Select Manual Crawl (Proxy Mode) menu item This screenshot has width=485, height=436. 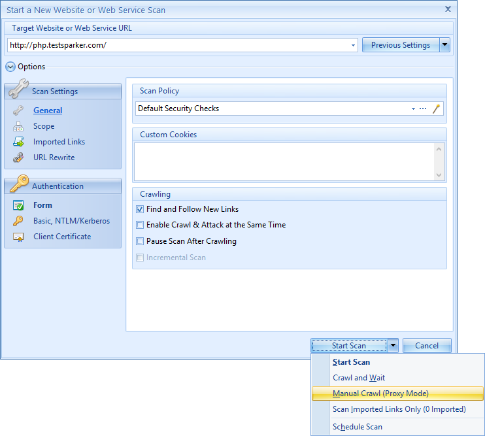(x=380, y=394)
